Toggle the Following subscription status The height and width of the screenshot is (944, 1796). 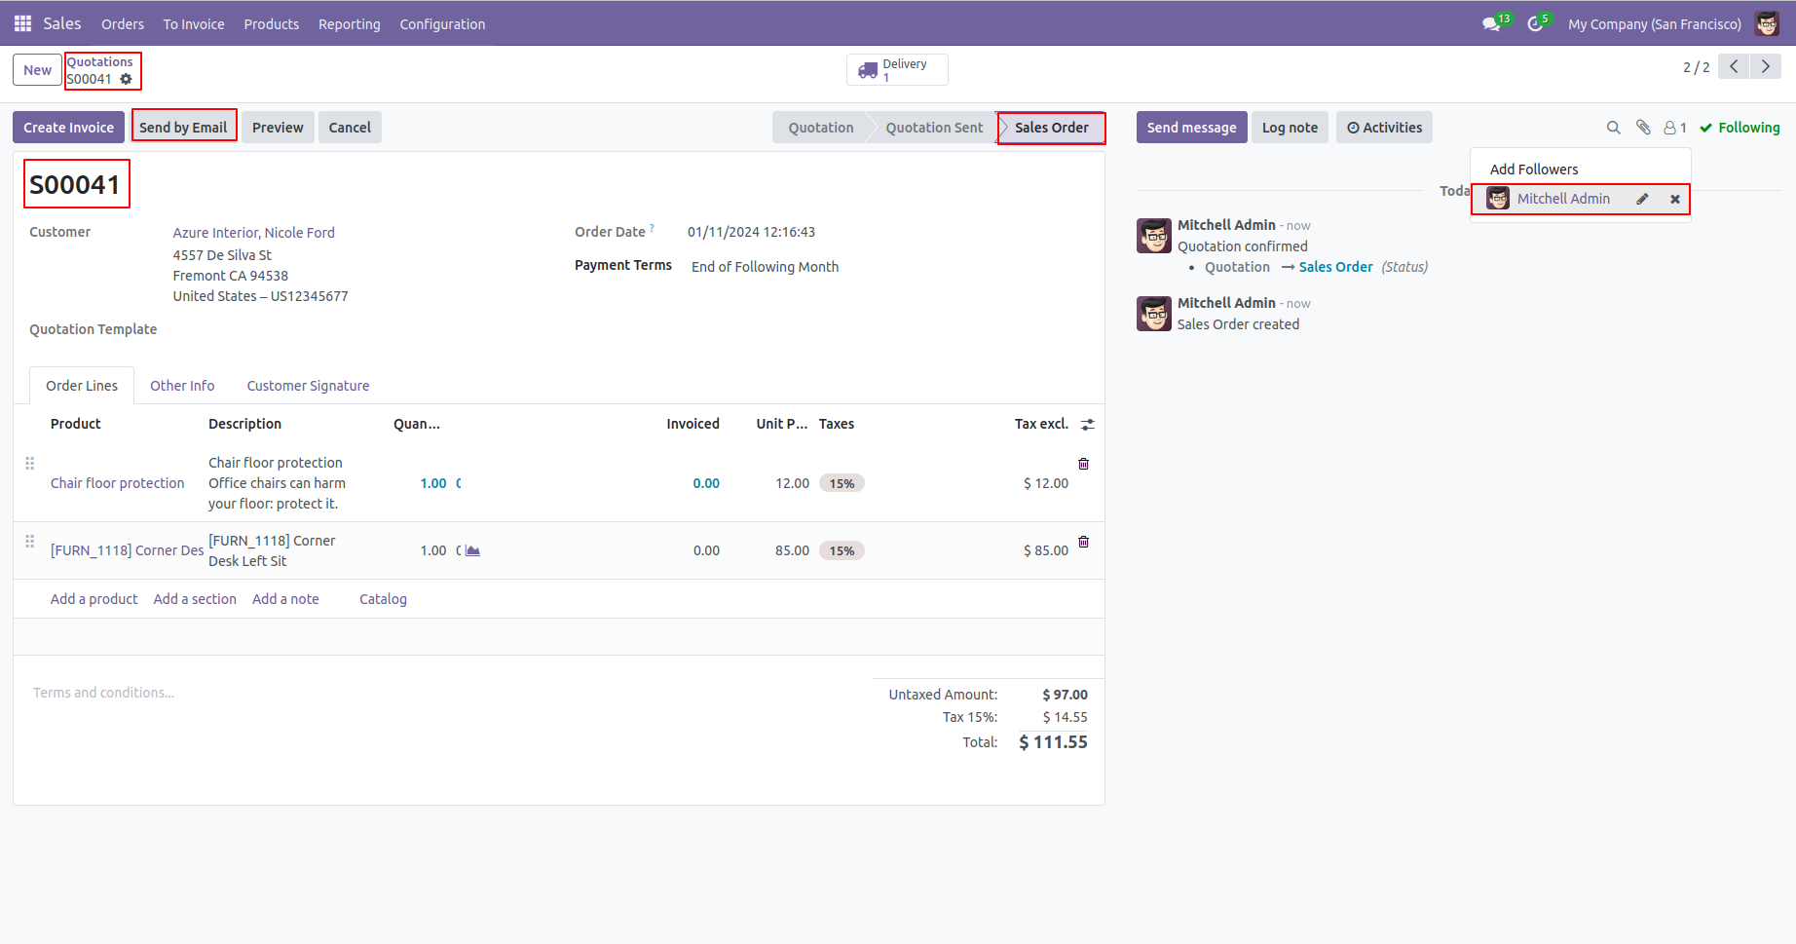coord(1740,128)
